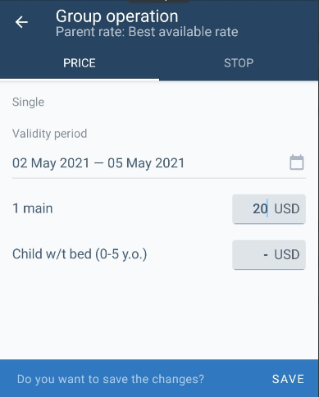Click the Single room type label
This screenshot has width=319, height=397.
tap(28, 103)
